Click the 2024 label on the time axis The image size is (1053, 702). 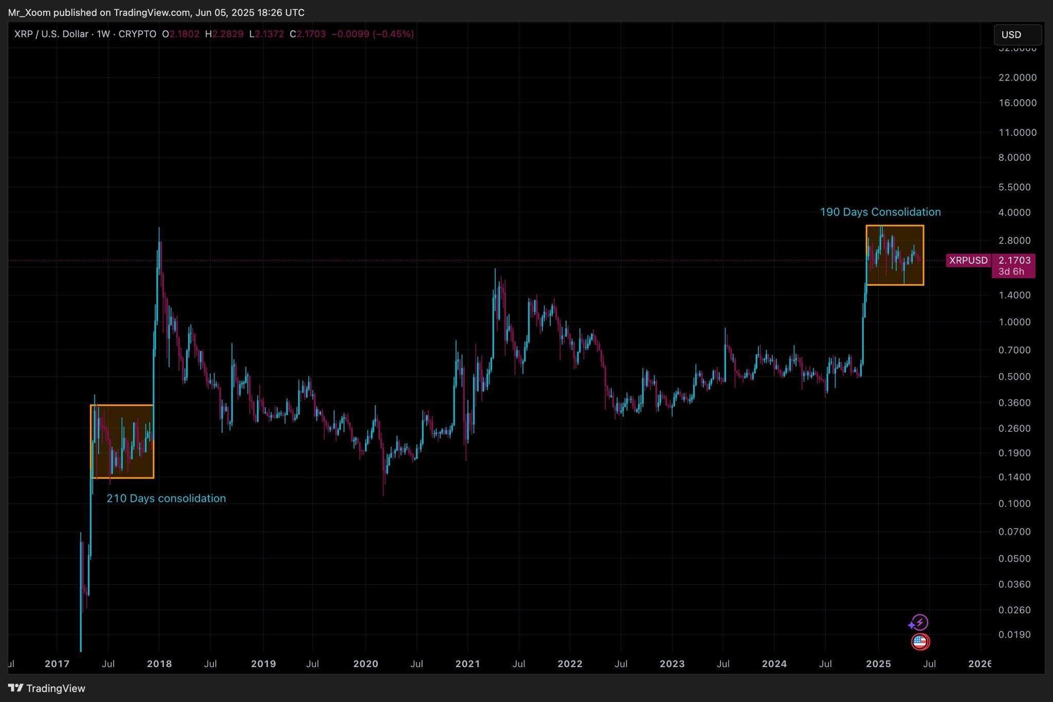[x=774, y=664]
